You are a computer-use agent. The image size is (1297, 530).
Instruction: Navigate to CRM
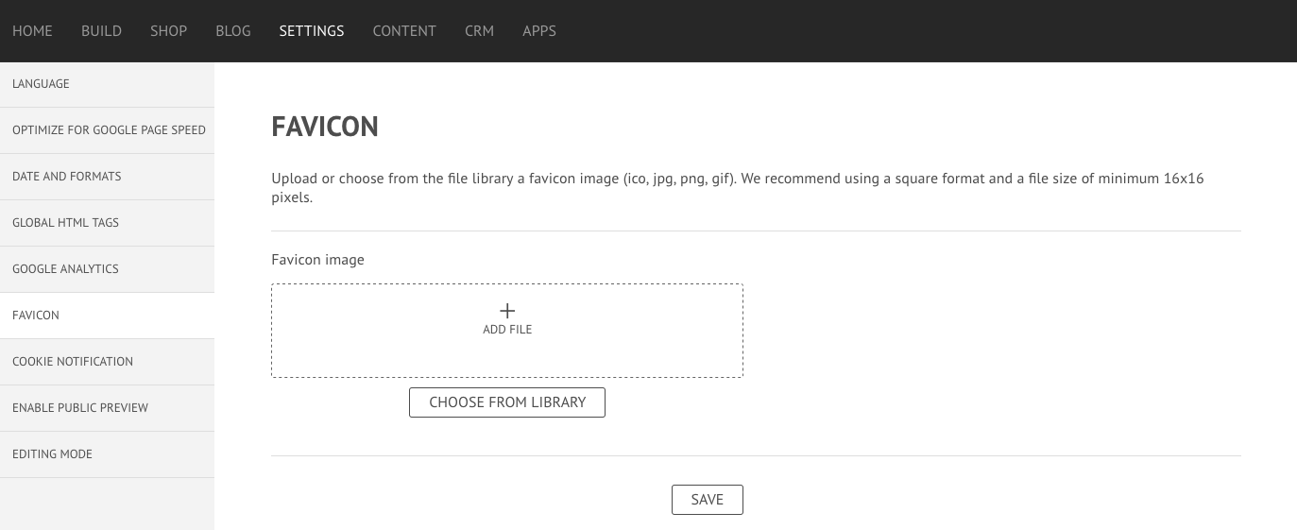pos(479,30)
